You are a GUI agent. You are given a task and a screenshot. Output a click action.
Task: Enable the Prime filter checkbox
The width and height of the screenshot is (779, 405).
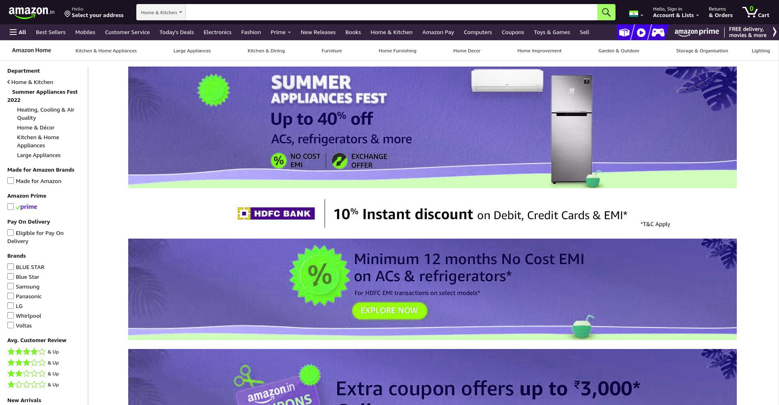click(x=11, y=207)
